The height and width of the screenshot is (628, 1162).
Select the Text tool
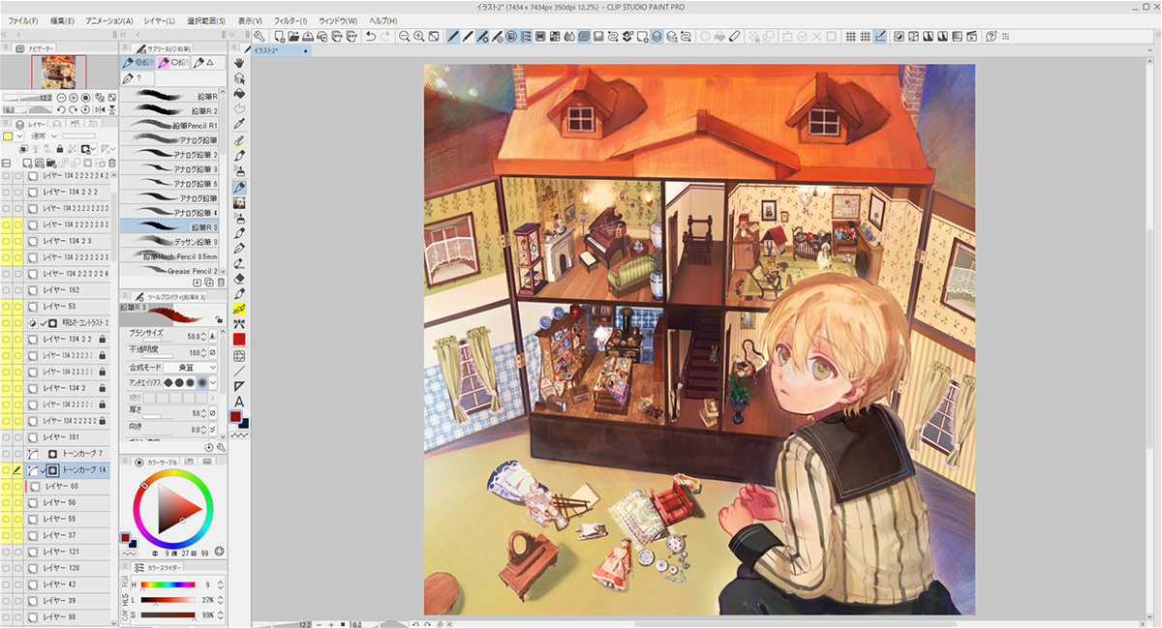click(239, 402)
